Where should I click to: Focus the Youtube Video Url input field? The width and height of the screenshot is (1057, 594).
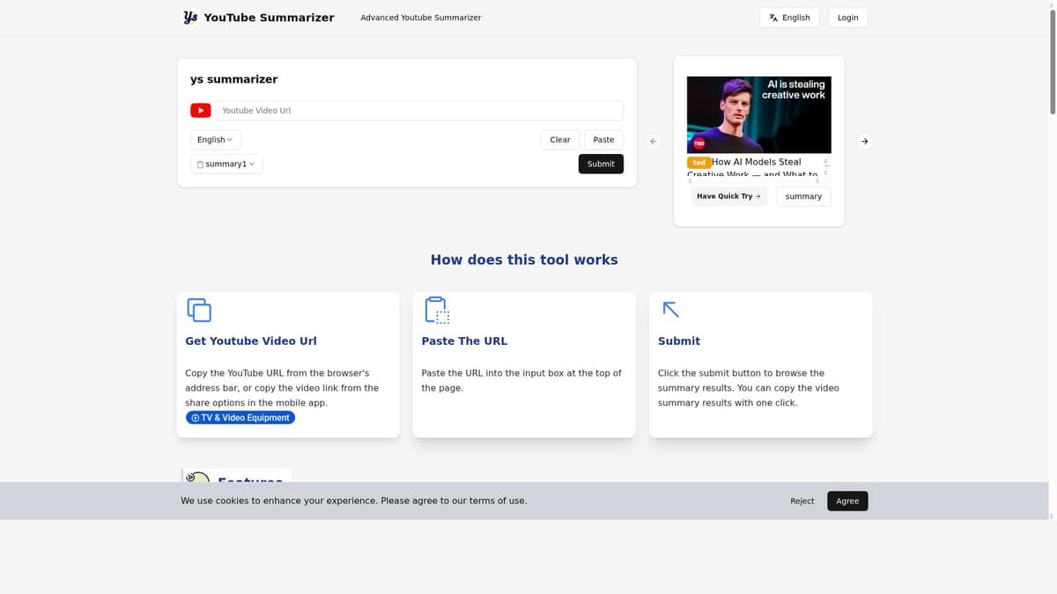pos(419,110)
